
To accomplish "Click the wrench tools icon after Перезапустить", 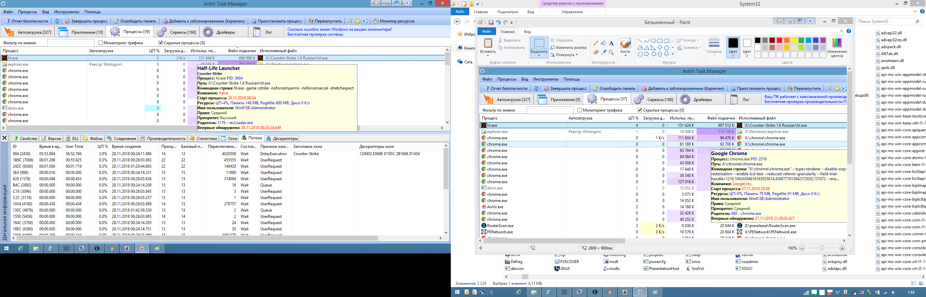I will (350, 21).
